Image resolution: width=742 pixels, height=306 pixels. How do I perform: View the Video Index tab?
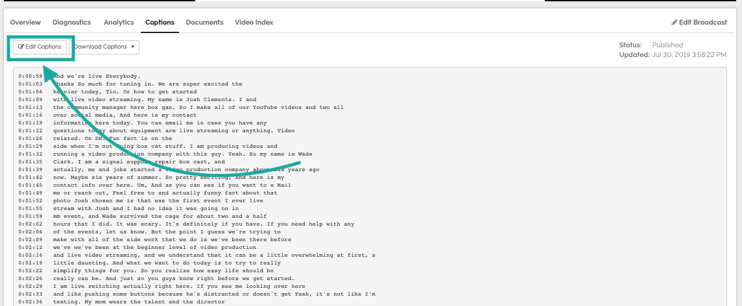click(x=254, y=22)
